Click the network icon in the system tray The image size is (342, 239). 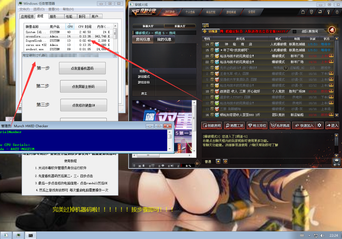tap(316, 235)
